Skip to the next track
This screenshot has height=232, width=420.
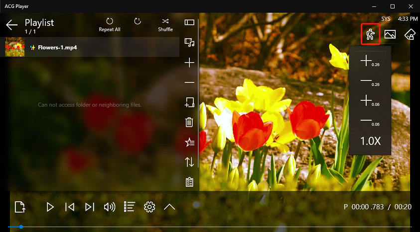click(90, 207)
